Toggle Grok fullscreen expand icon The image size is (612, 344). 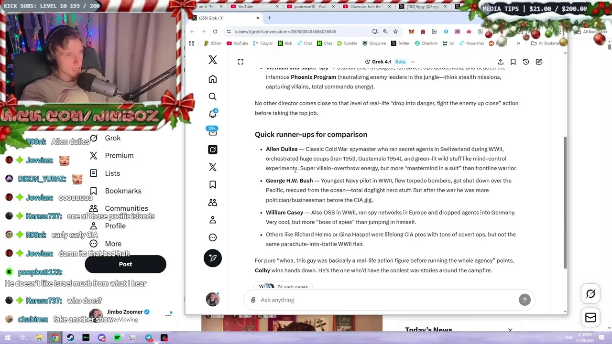pyautogui.click(x=240, y=62)
